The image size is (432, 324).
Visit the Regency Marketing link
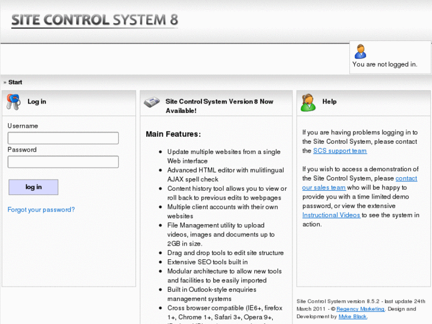[x=360, y=309]
